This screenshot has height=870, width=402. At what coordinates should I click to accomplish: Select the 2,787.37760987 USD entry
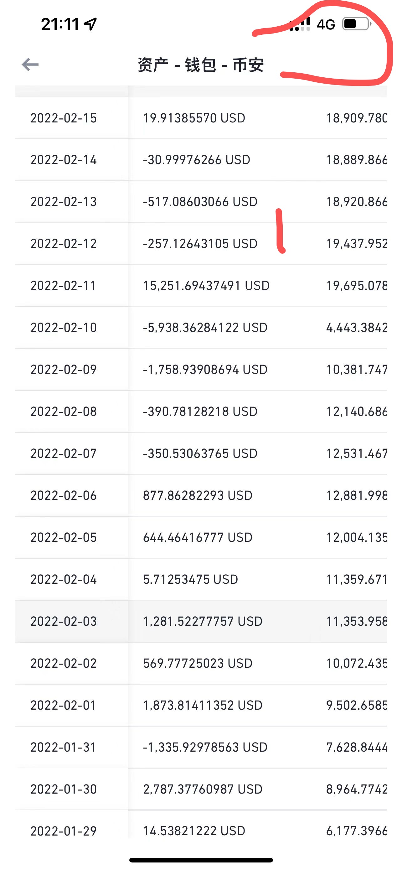pos(203,789)
